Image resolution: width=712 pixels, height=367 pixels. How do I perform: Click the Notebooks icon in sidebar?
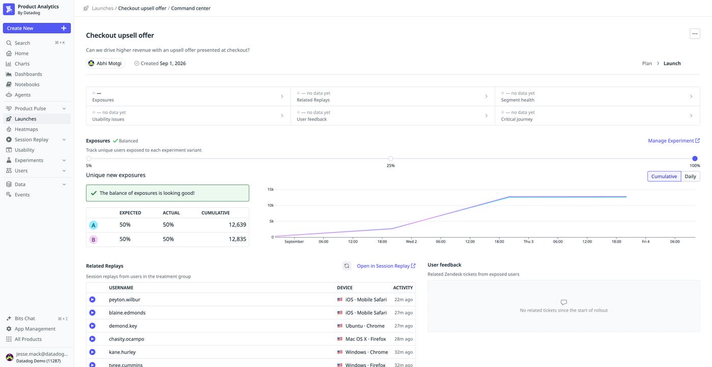9,85
